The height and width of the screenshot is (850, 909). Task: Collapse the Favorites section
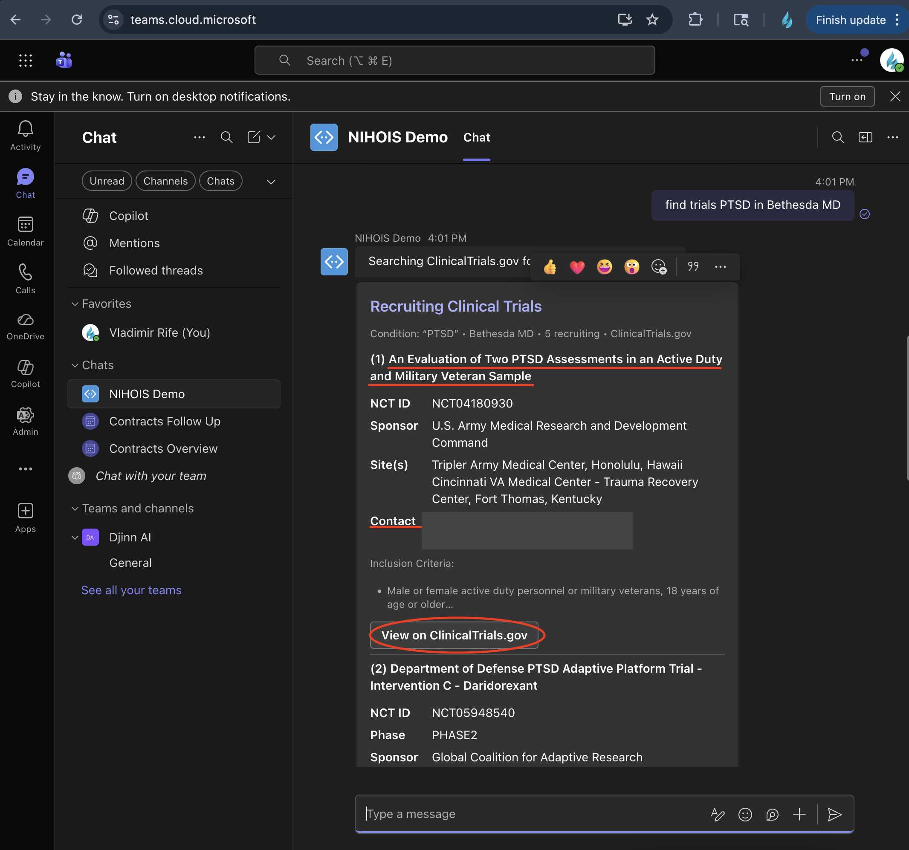tap(75, 304)
